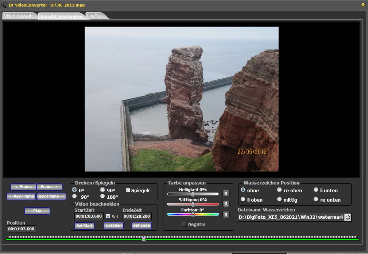Reset brightness with Helligkeit R button
The height and width of the screenshot is (254, 368).
pyautogui.click(x=226, y=194)
